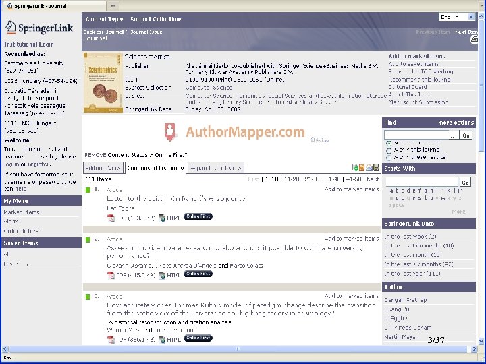
Task: Open Order History in My Menu
Action: pos(21,231)
